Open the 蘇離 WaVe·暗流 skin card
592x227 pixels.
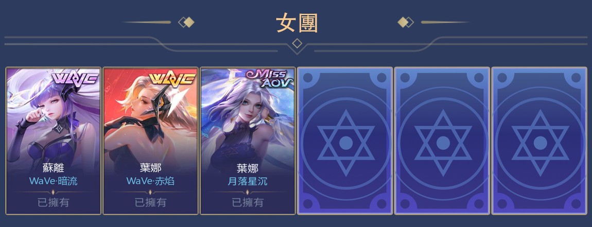(53, 141)
